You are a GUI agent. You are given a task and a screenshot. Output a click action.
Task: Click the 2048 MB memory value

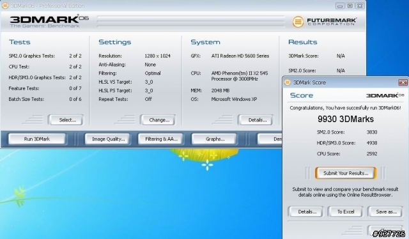click(x=220, y=91)
